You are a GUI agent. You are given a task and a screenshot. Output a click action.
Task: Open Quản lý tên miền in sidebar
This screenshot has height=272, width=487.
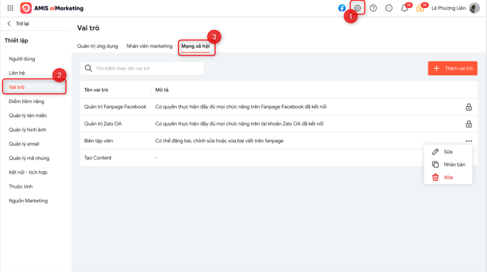28,116
